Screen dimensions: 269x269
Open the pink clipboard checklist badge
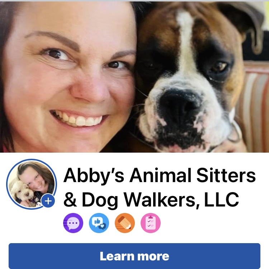(151, 223)
